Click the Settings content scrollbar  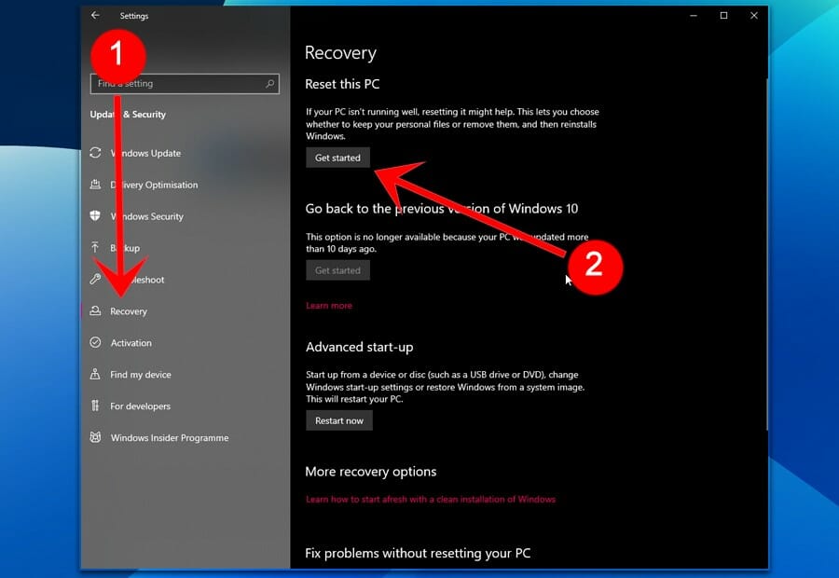(x=766, y=255)
